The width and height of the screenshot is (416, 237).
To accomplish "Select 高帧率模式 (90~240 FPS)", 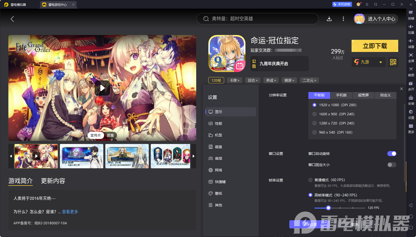I will [310, 195].
